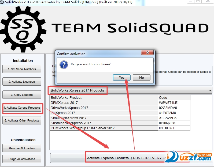This screenshot has width=214, height=167.
Task: Minimize the Activator window
Action: click(191, 1)
